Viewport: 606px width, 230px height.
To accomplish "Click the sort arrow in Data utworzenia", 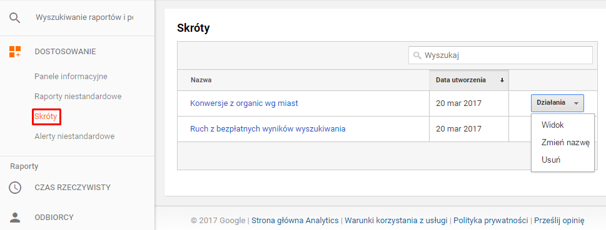I will [502, 80].
